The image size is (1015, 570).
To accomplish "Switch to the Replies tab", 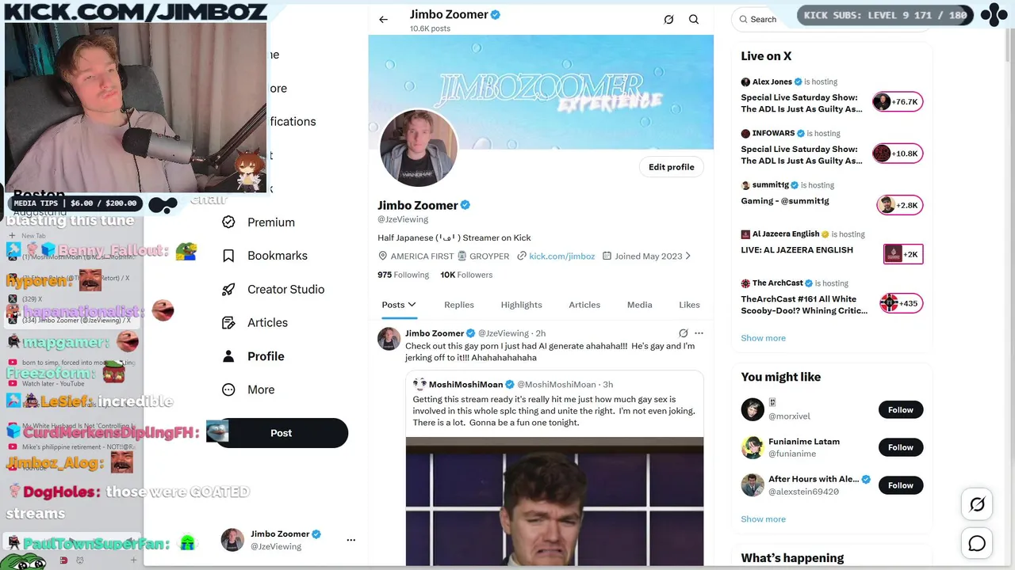I will pos(459,305).
